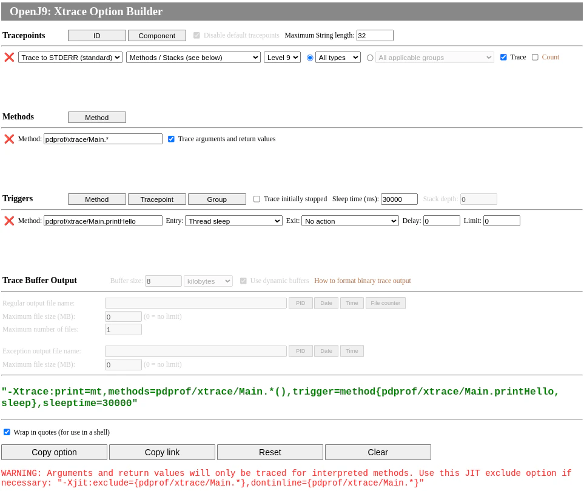Open How to format binary trace output link

click(x=363, y=281)
